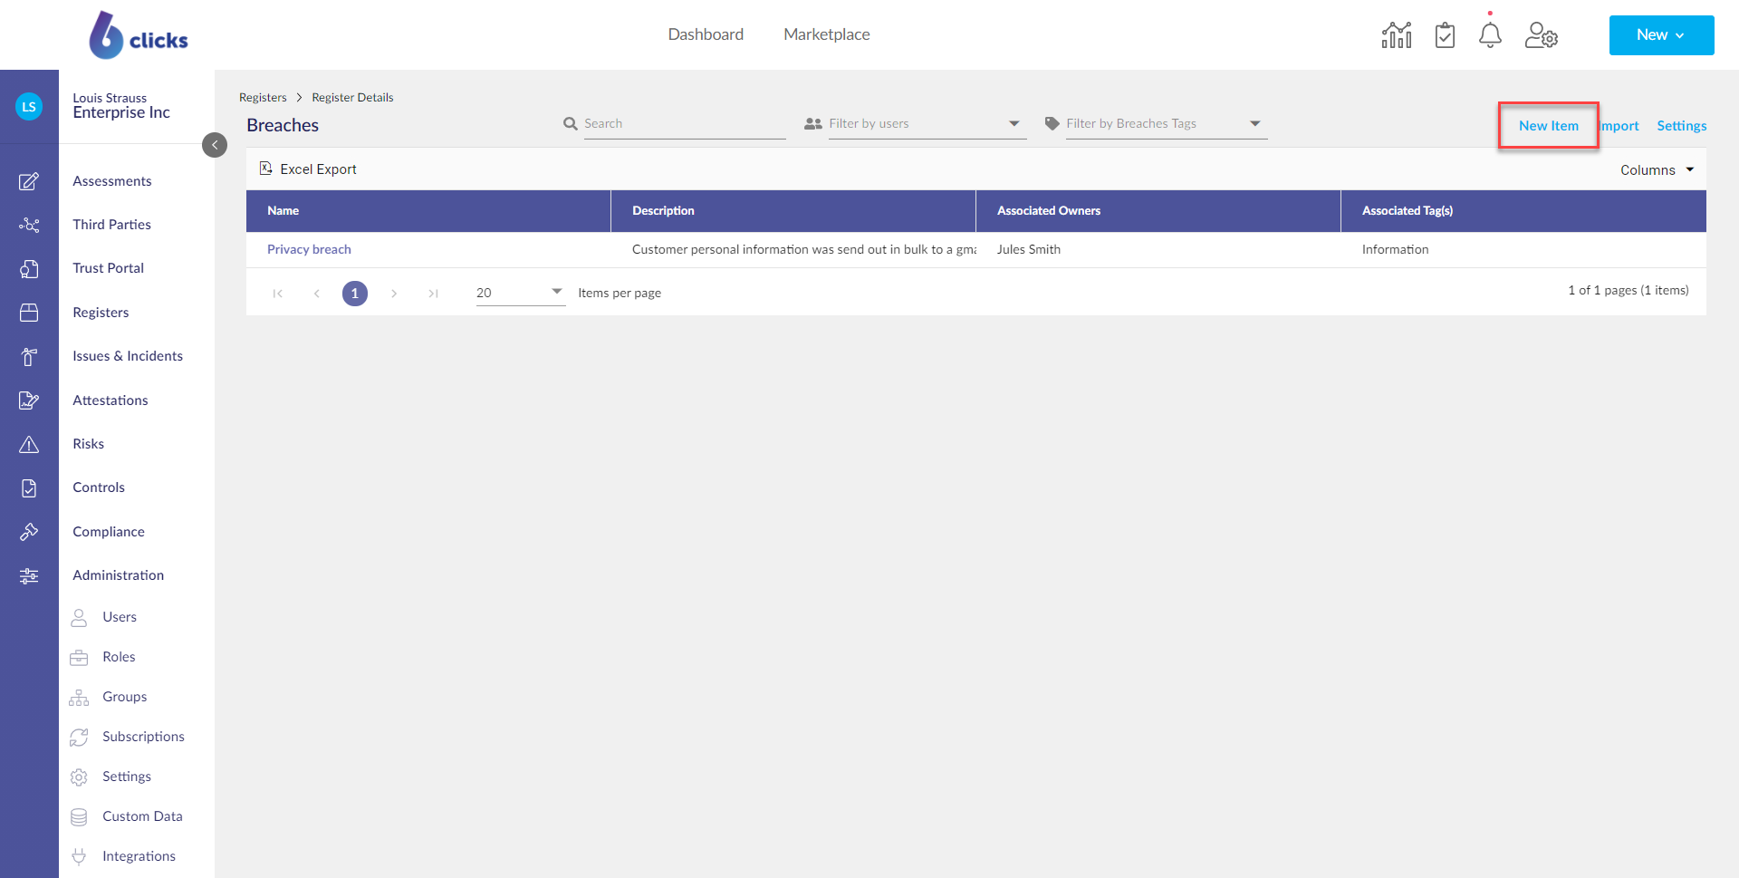The image size is (1739, 878).
Task: Open Compliance in the sidebar
Action: click(109, 532)
